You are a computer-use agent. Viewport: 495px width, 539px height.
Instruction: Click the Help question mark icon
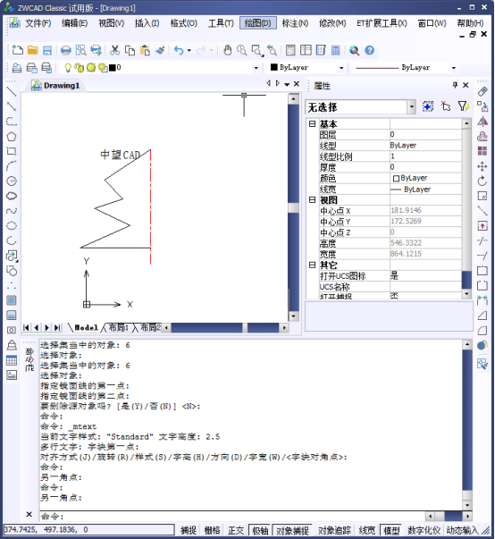[369, 50]
